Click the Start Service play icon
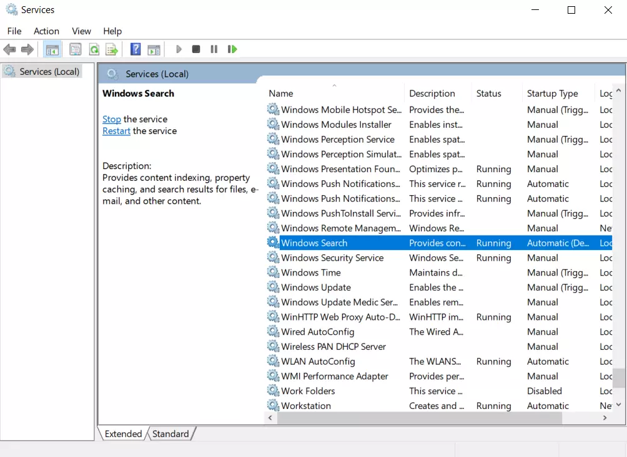627x457 pixels. coord(179,49)
